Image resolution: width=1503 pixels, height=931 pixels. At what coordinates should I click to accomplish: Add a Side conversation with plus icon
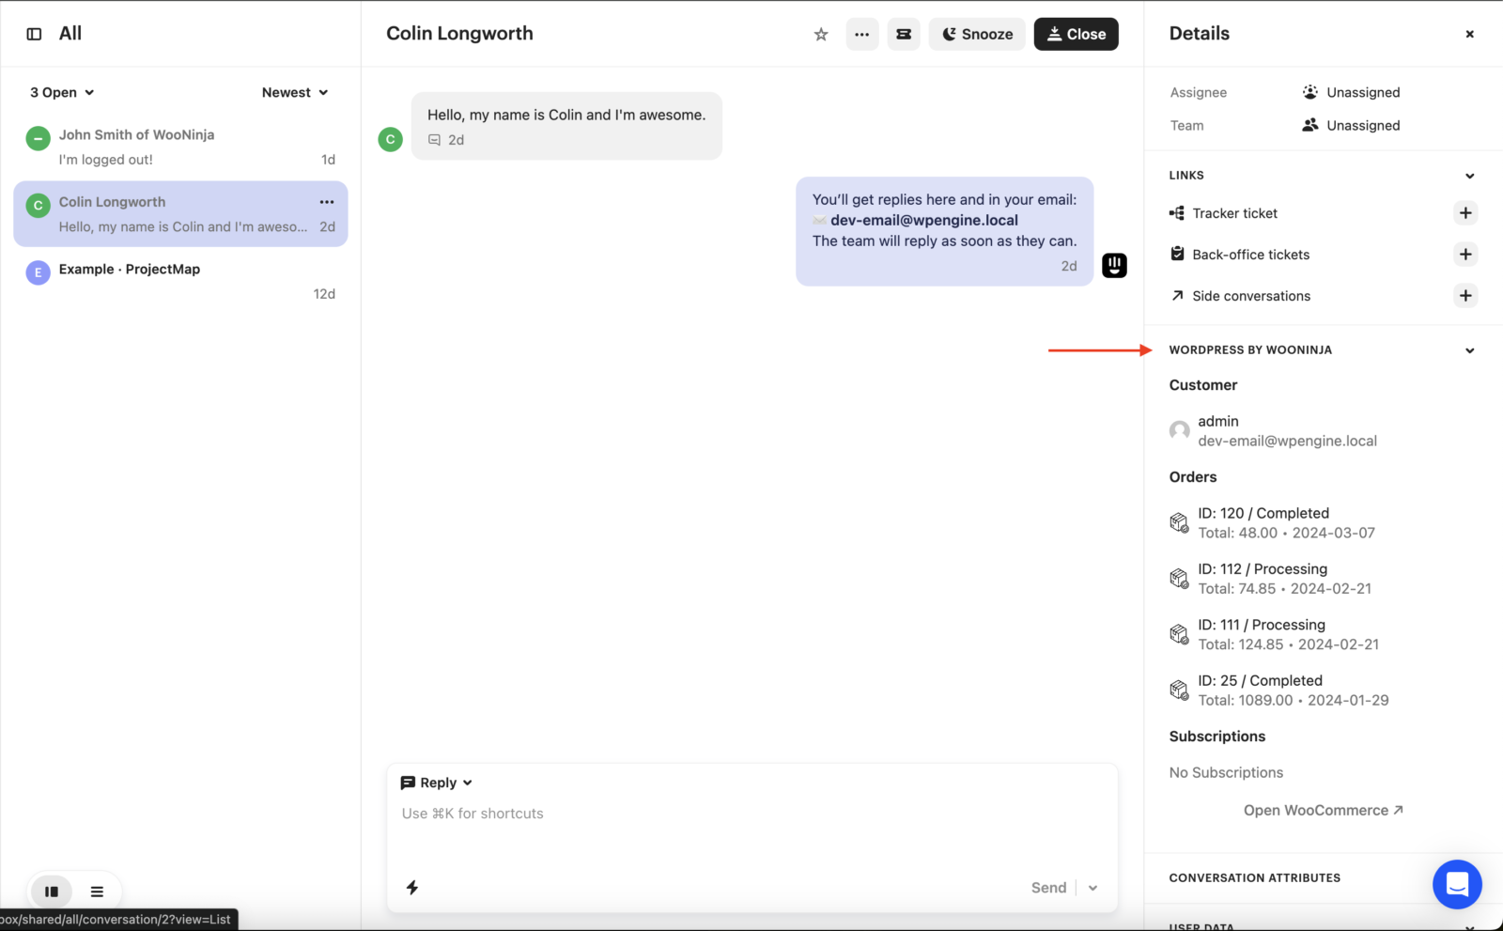pyautogui.click(x=1464, y=296)
